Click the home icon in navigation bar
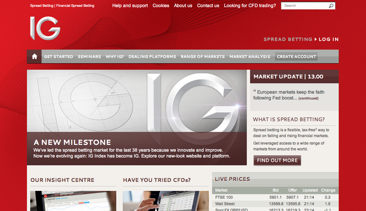The height and width of the screenshot is (211, 366). point(34,56)
